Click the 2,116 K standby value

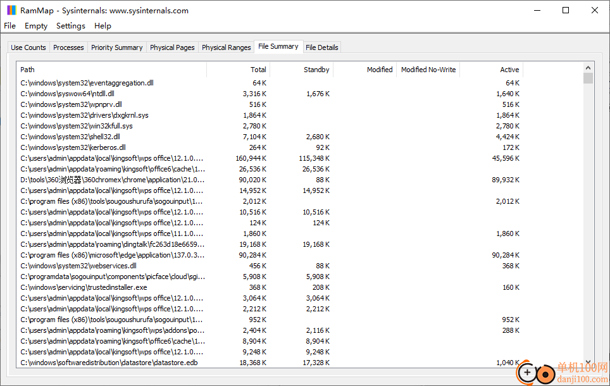(x=318, y=330)
